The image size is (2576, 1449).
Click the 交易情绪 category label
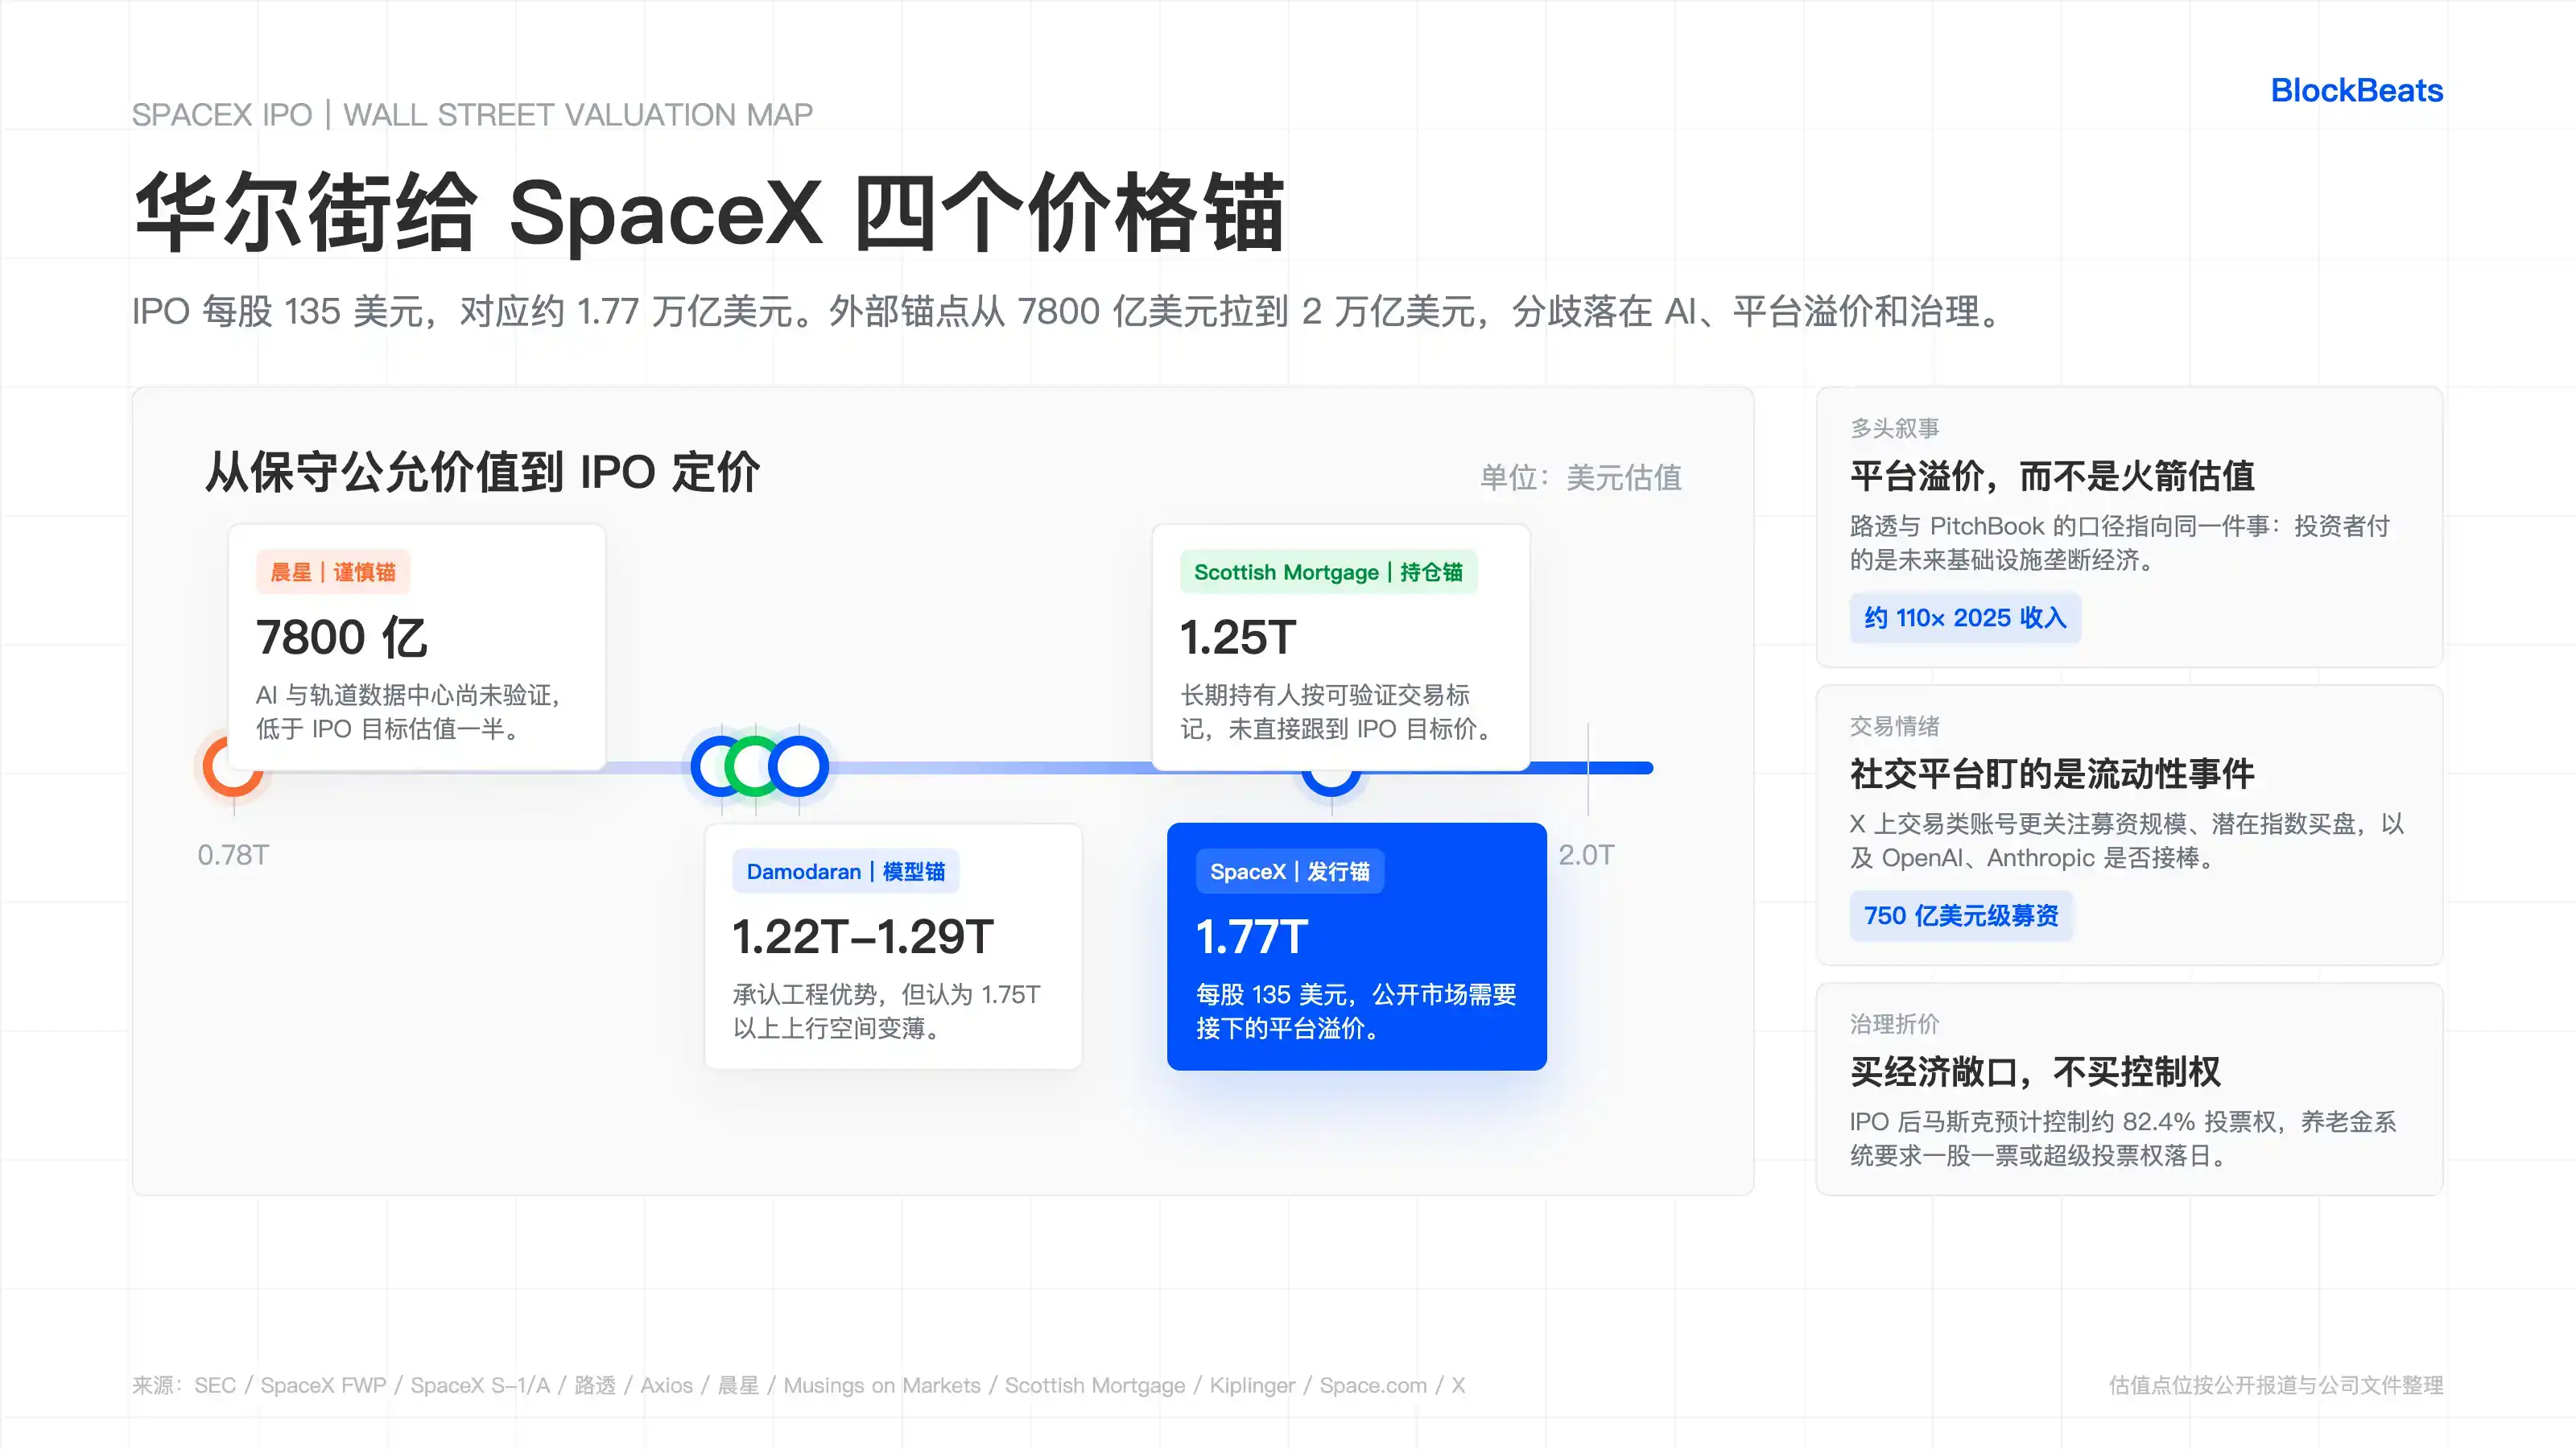[1895, 726]
